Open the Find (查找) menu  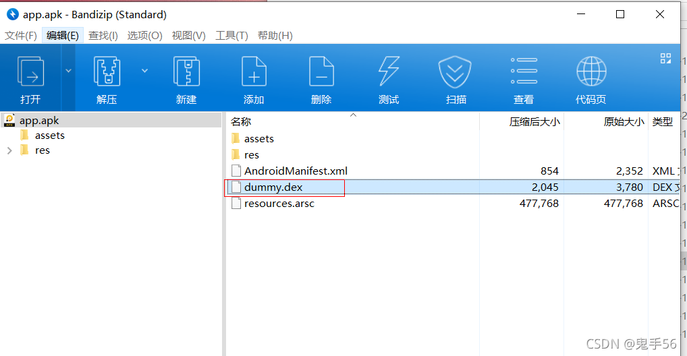pyautogui.click(x=103, y=36)
